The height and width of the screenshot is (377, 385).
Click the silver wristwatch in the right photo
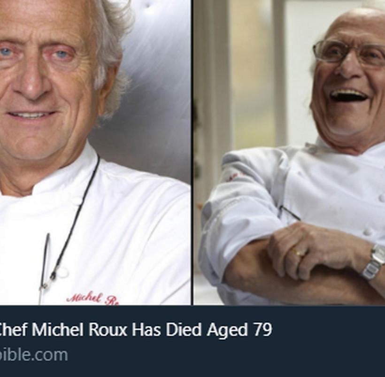point(375,262)
